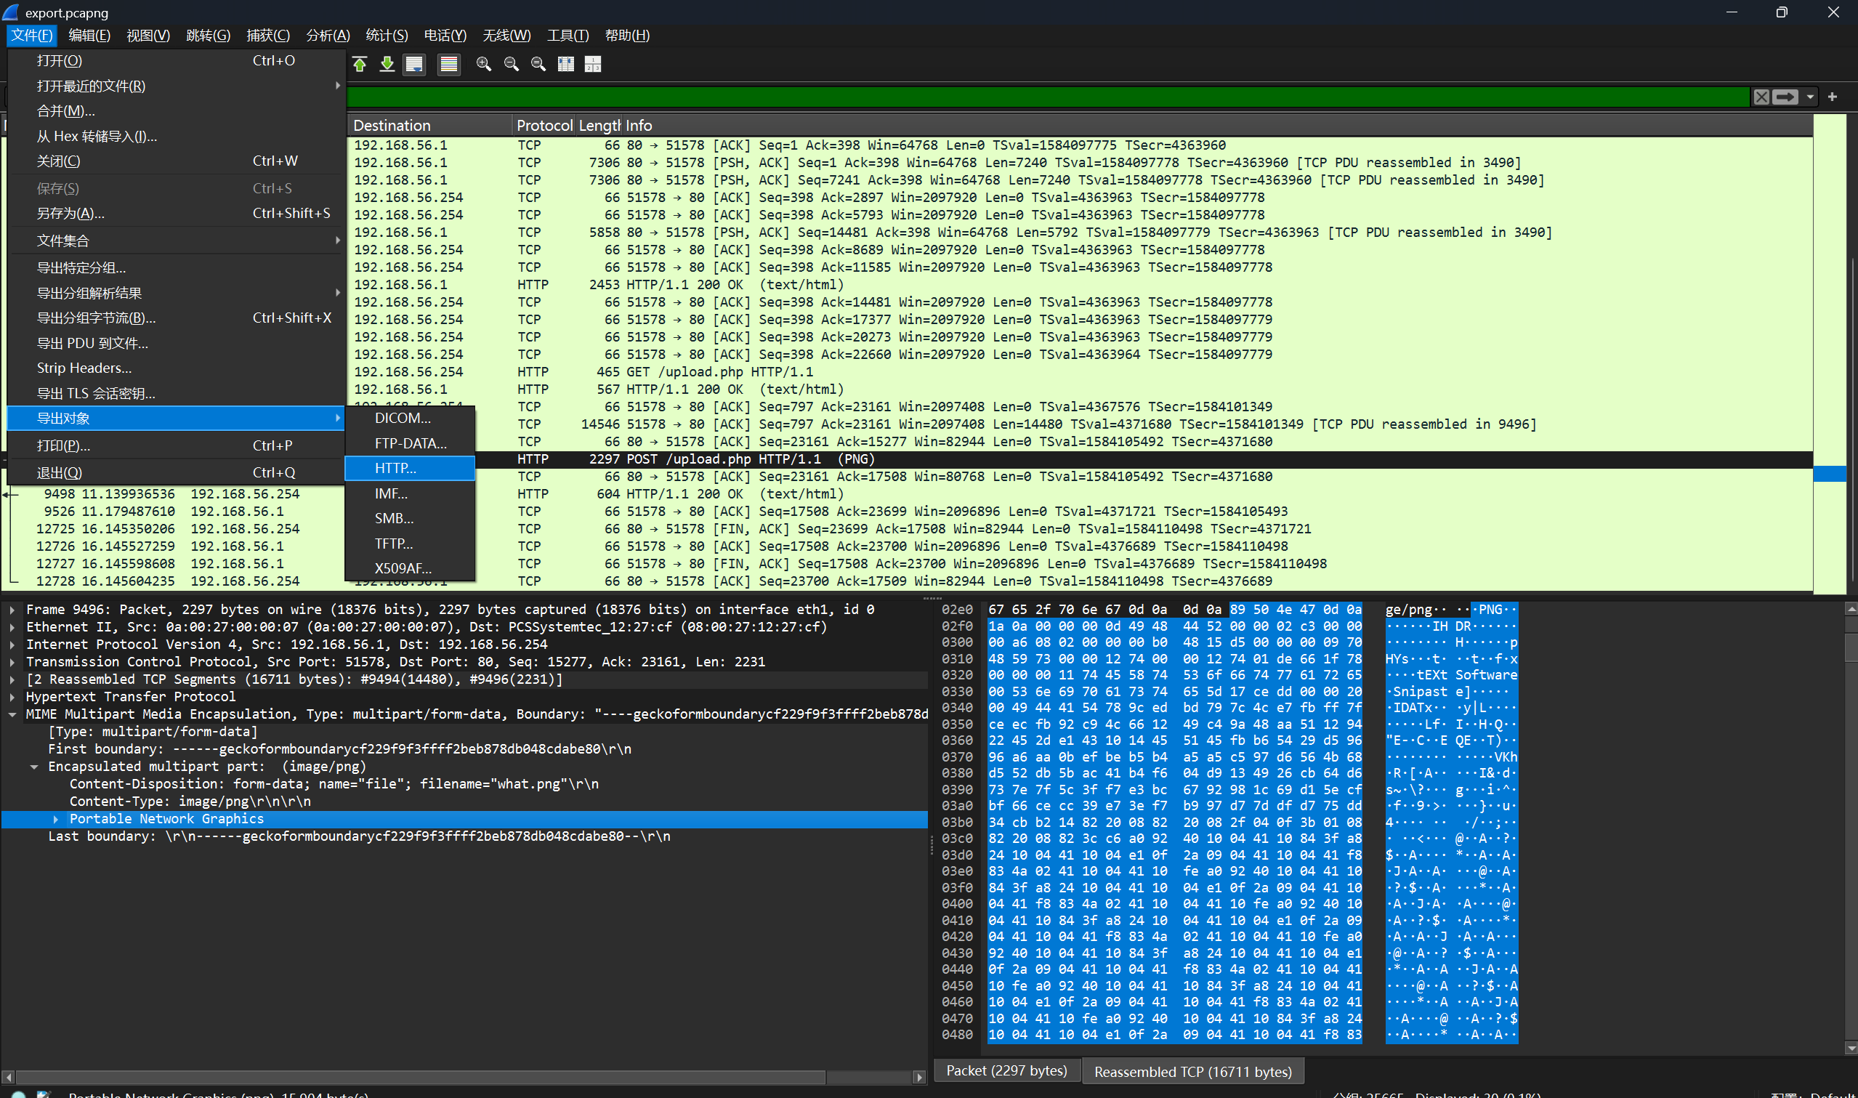Expand 导出分组解析结果 submenu

point(176,293)
